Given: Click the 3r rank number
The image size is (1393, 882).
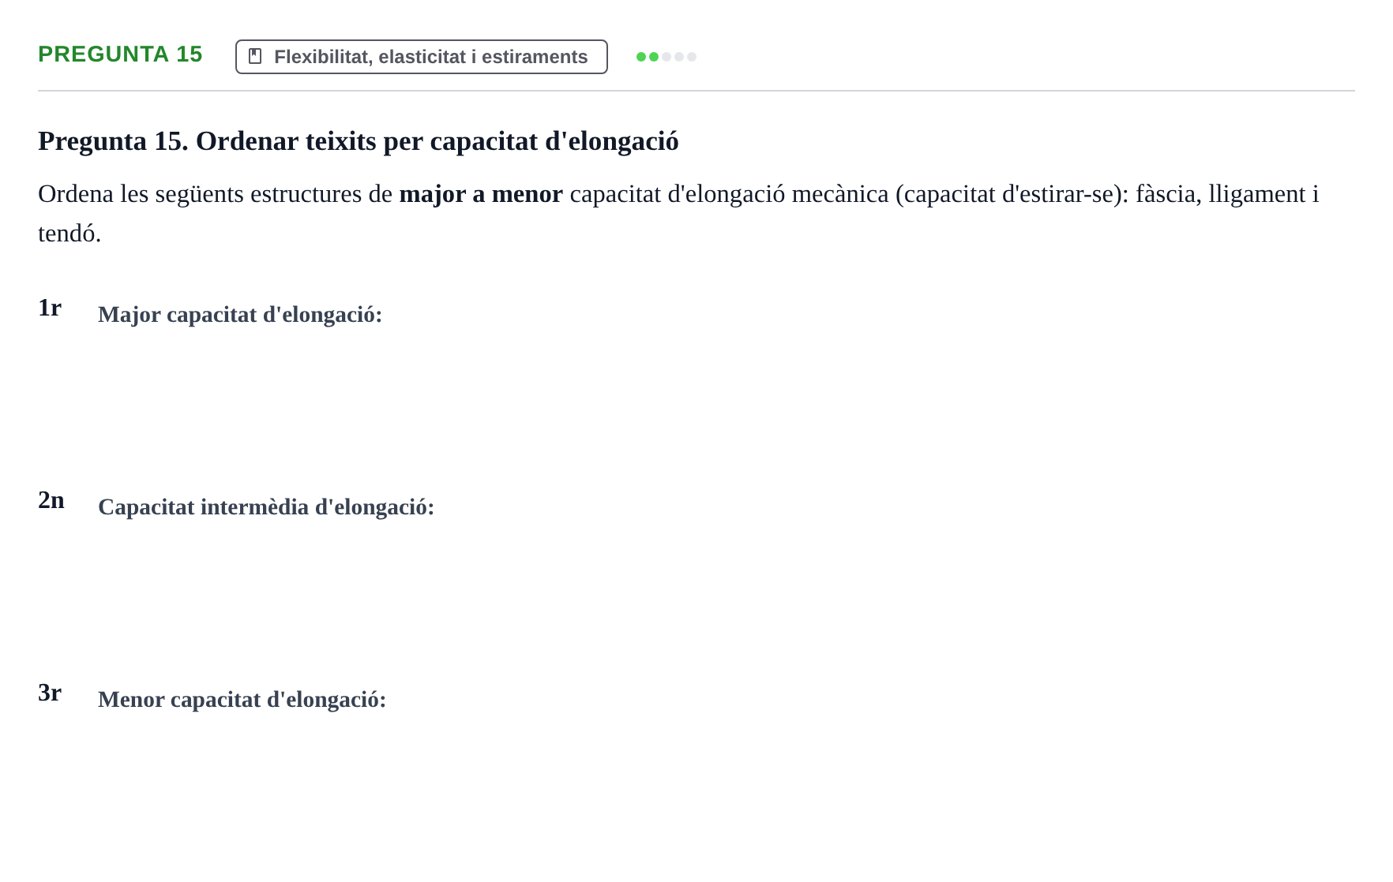Looking at the screenshot, I should tap(50, 693).
